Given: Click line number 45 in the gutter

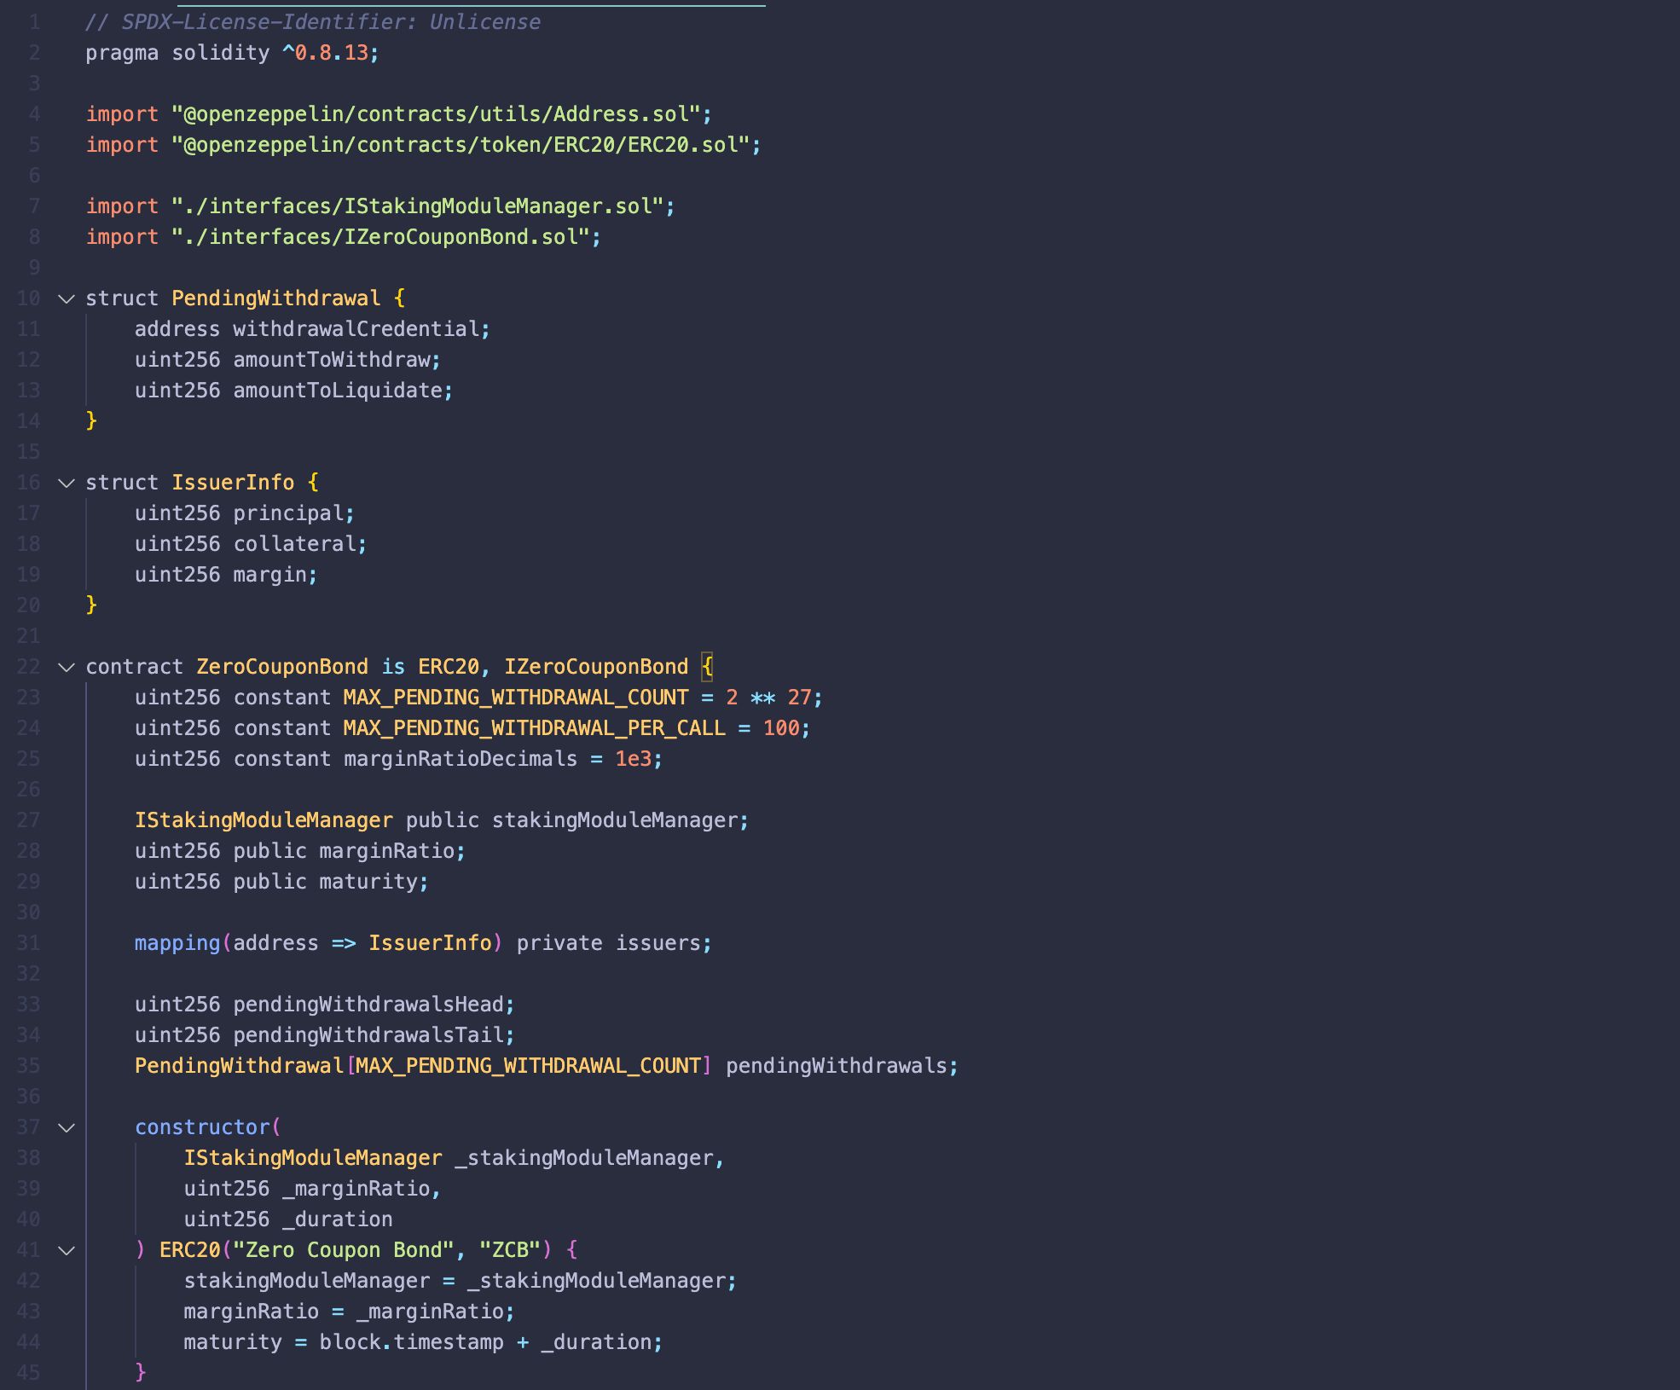Looking at the screenshot, I should 28,1373.
